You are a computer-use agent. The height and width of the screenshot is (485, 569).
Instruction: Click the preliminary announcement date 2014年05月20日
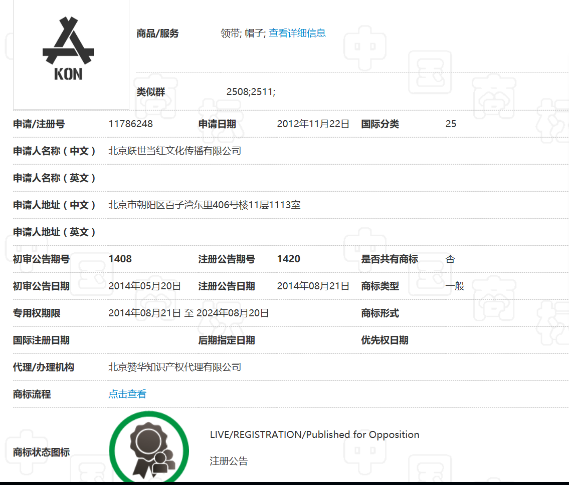(x=145, y=286)
